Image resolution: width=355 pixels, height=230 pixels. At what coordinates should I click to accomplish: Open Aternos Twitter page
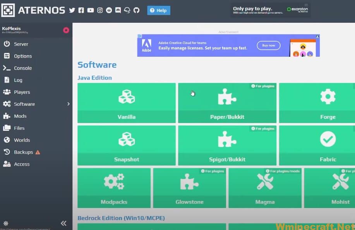pyautogui.click(x=72, y=10)
